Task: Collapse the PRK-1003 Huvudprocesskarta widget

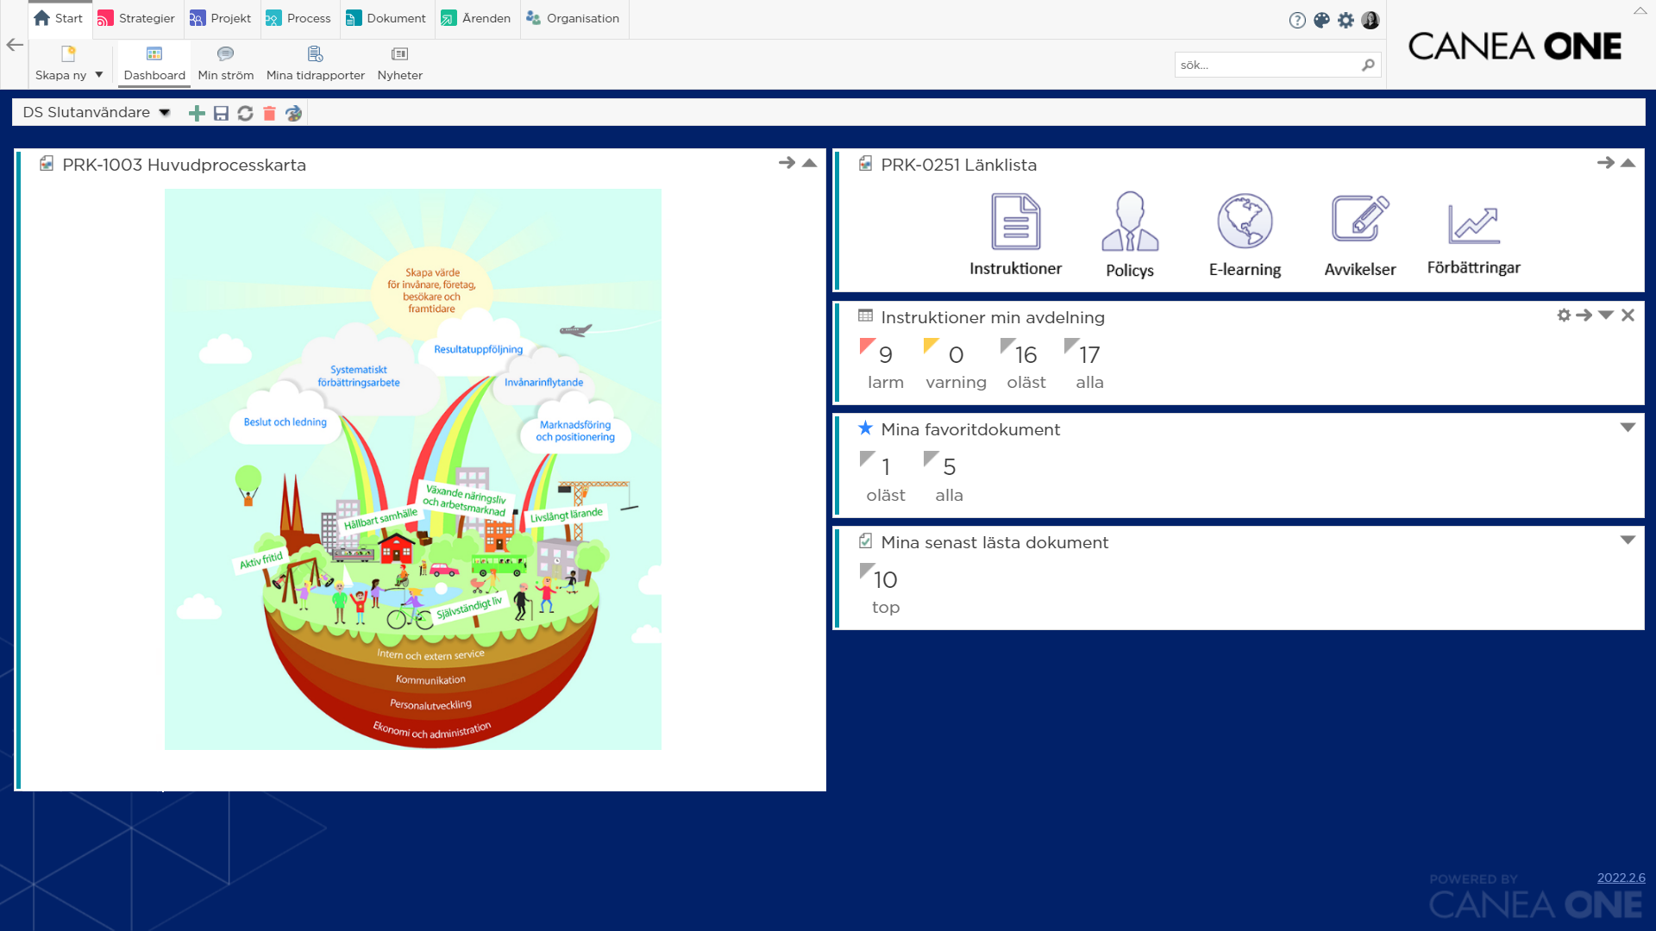Action: point(809,163)
